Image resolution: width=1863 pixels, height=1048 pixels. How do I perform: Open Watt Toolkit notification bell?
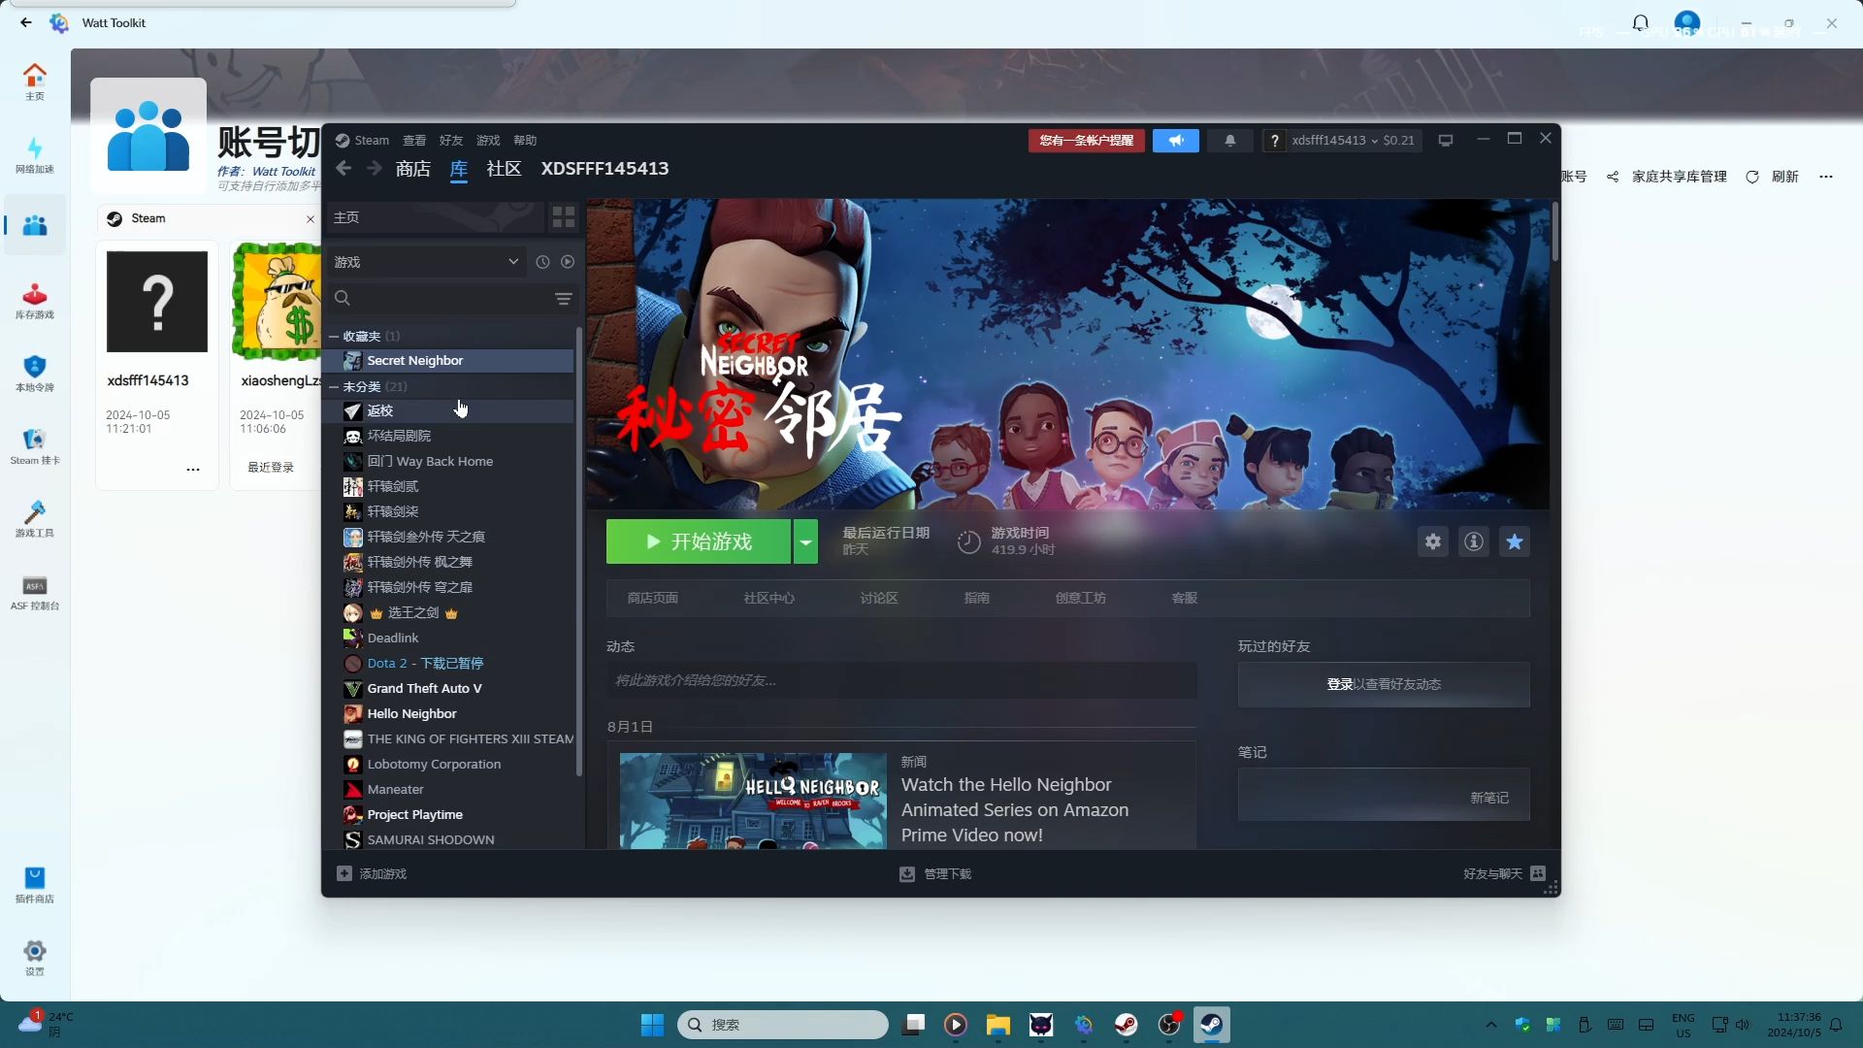coord(1640,22)
